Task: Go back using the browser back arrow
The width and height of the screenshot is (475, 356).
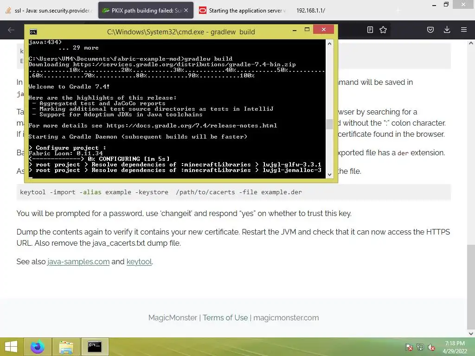Action: pos(11,30)
